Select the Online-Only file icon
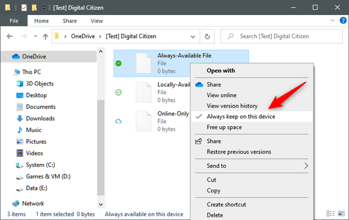 point(144,121)
